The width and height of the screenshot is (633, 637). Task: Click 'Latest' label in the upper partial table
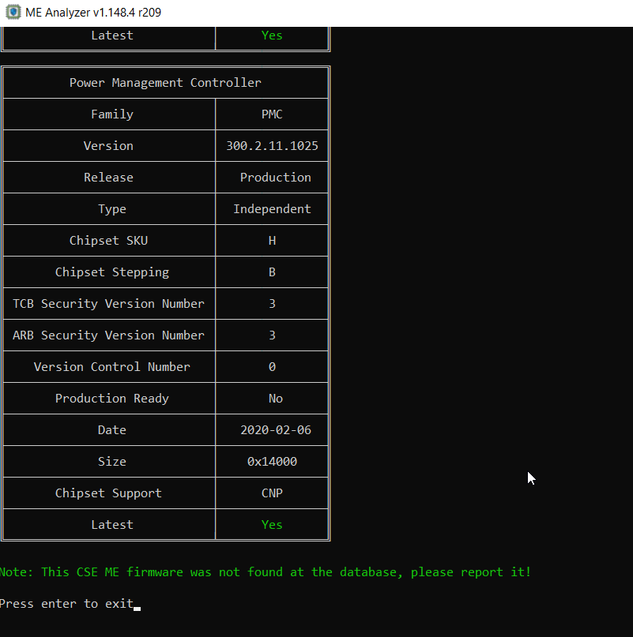point(112,36)
